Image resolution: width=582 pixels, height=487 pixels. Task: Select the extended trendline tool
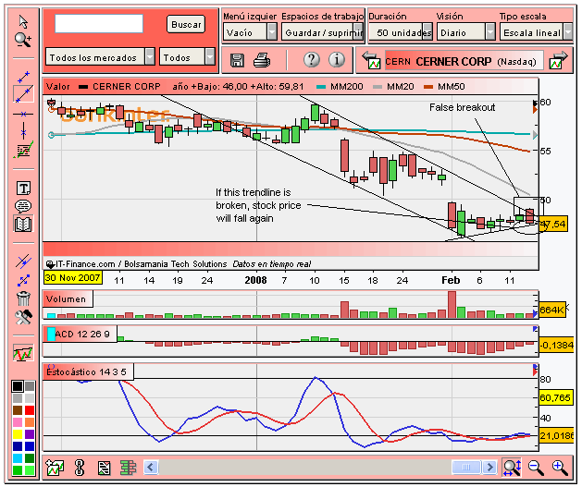pos(23,94)
